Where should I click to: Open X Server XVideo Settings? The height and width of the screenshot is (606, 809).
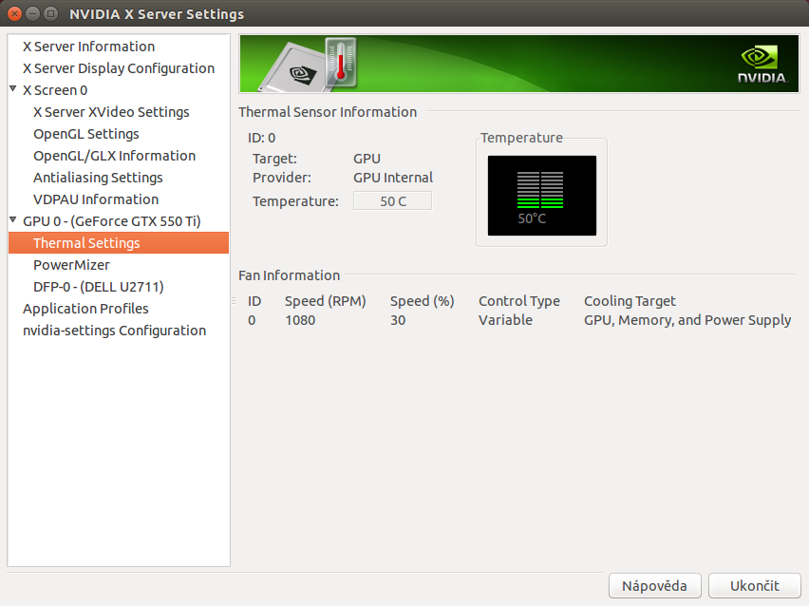111,112
